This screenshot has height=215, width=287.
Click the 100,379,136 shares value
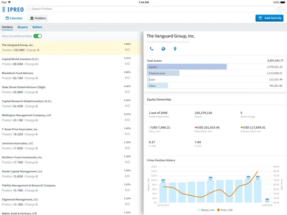point(203,113)
